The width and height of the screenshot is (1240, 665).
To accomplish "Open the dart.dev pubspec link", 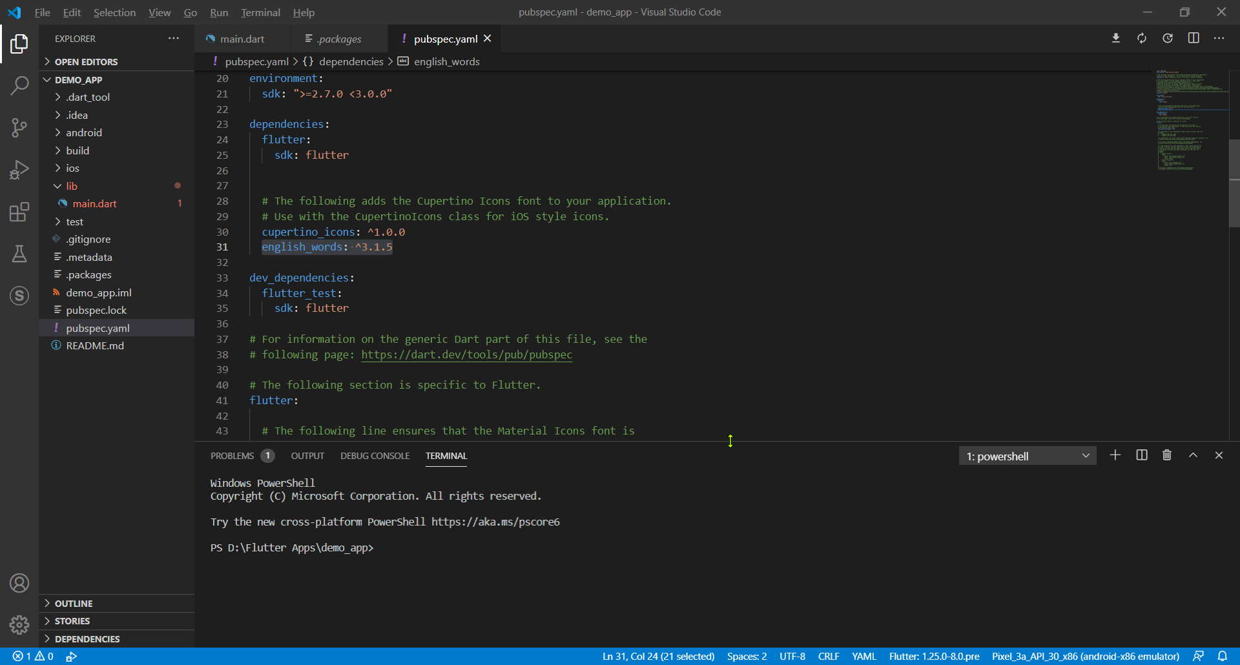I will coord(466,355).
